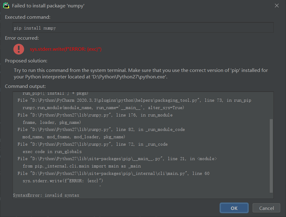Close the Failed to install package dialog

277,6
